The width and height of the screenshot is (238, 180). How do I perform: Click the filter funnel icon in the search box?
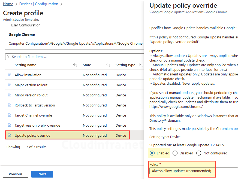9,57
